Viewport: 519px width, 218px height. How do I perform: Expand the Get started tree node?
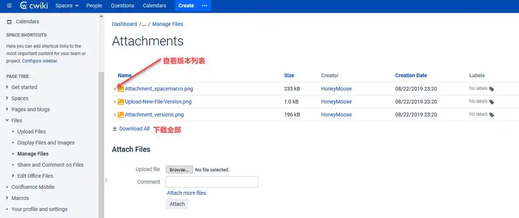click(7, 87)
